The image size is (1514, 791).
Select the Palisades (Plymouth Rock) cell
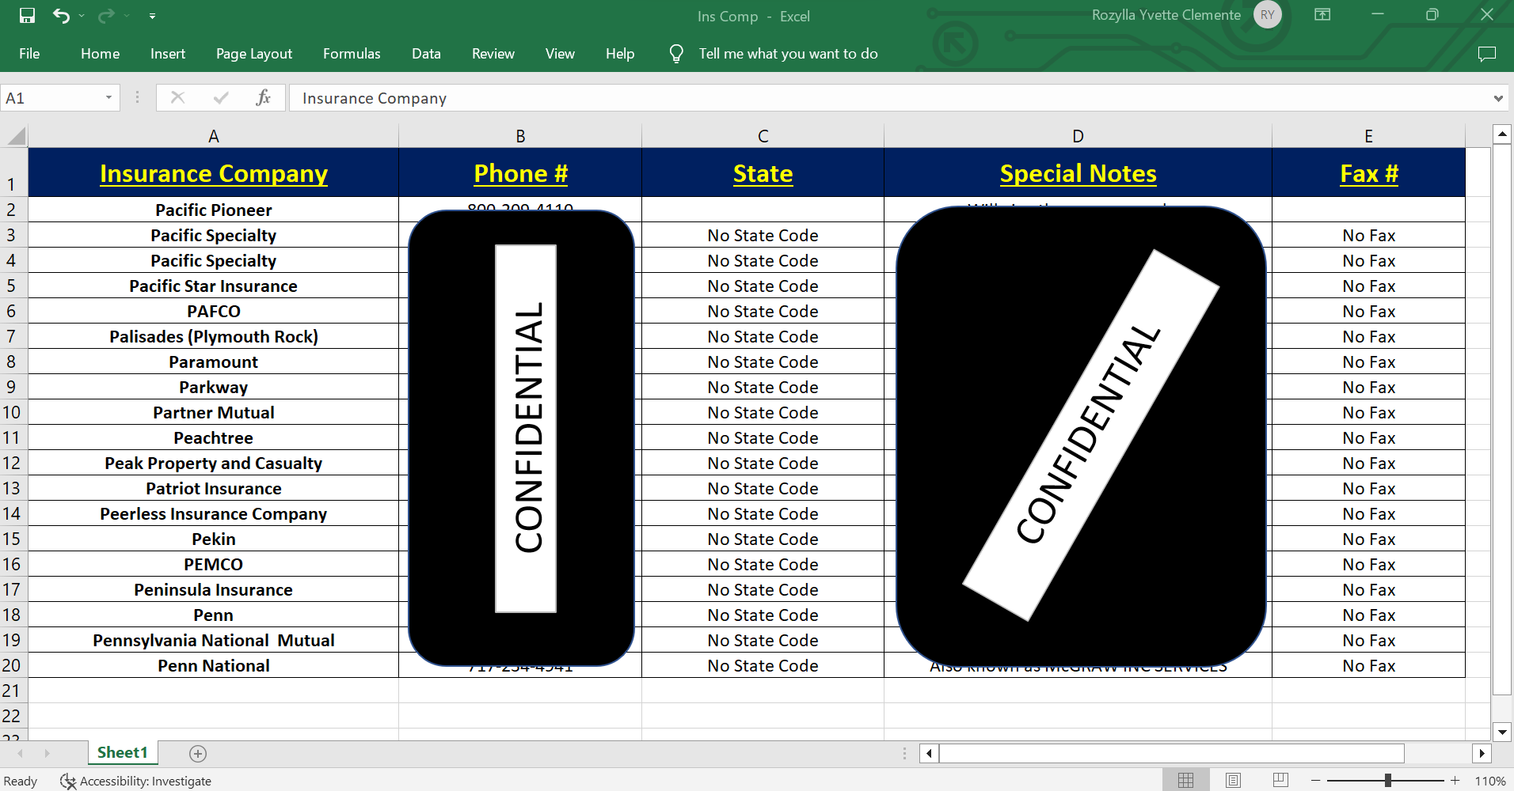(x=214, y=336)
